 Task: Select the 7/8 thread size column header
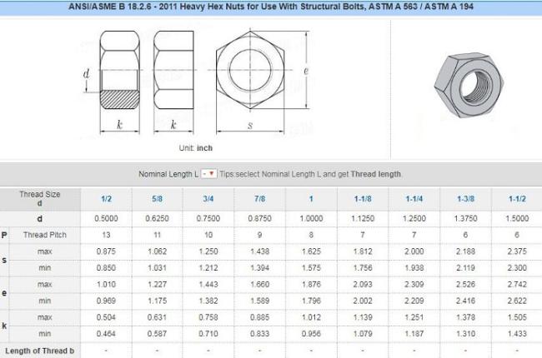(x=259, y=200)
